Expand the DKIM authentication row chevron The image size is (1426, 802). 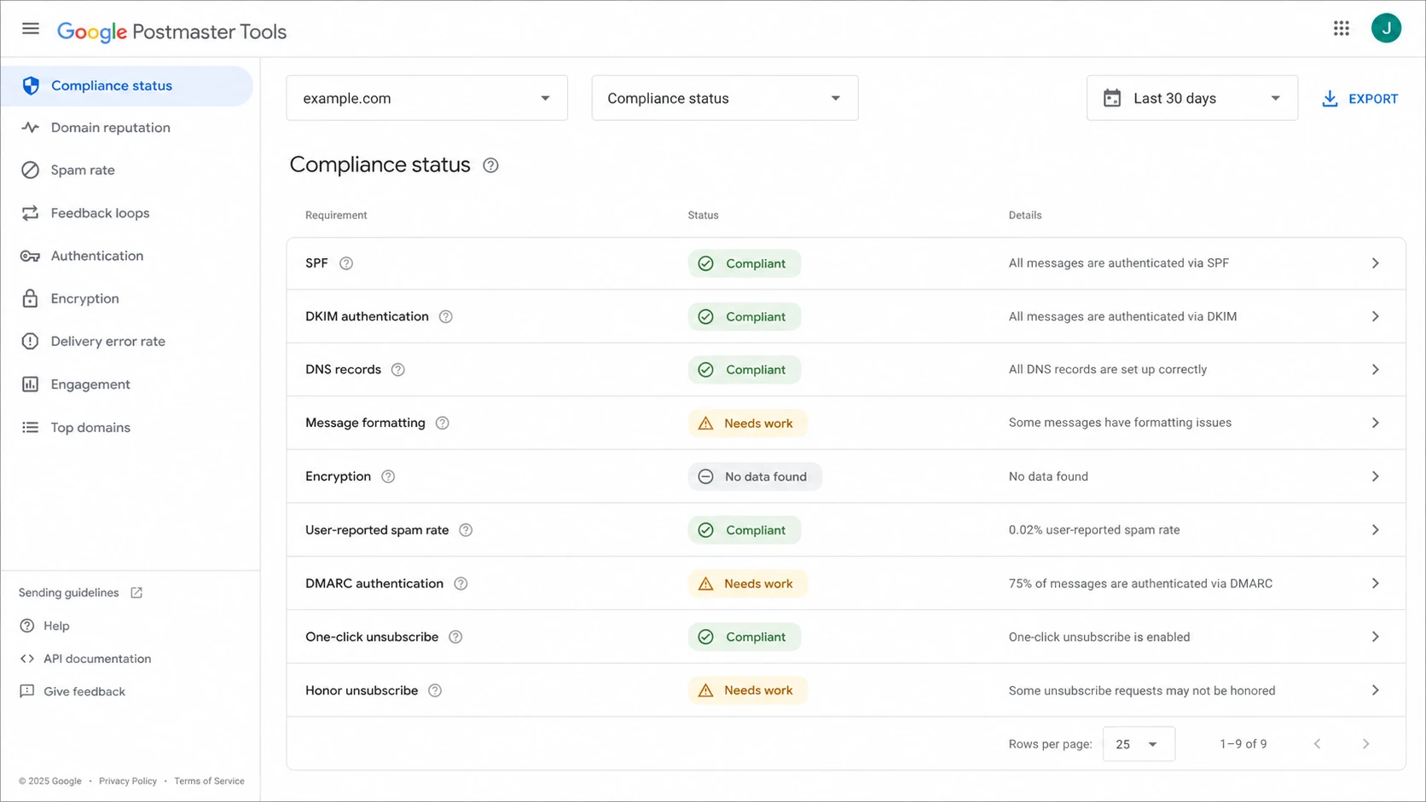pyautogui.click(x=1375, y=316)
